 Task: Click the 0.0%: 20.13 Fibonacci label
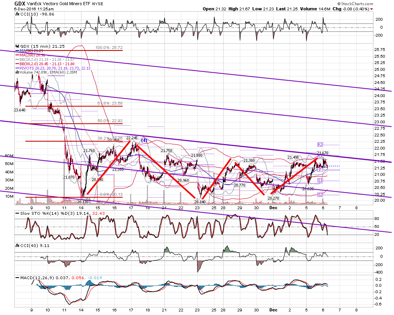pos(111,194)
